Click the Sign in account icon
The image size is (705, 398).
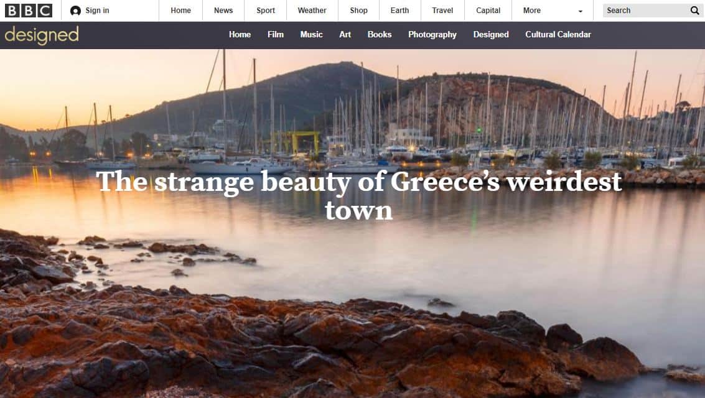[x=75, y=11]
